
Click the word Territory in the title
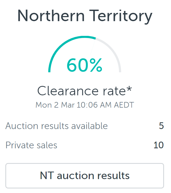121,17
